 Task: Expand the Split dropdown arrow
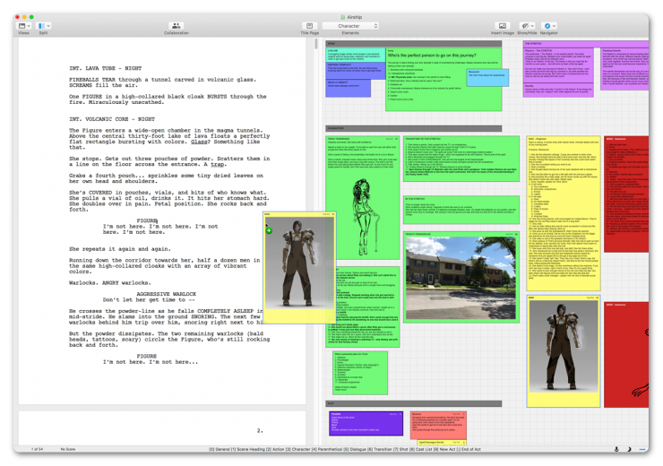[48, 26]
